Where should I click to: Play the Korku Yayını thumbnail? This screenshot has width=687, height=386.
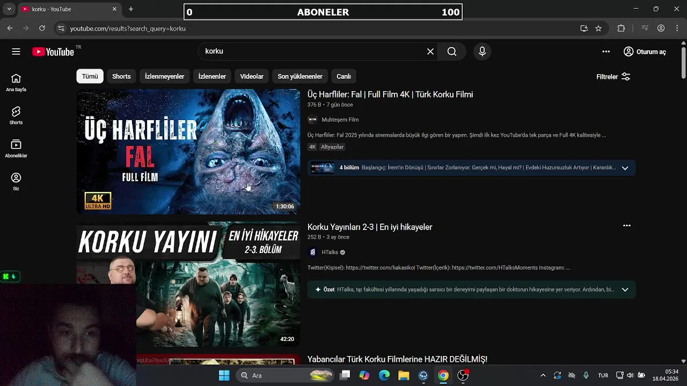point(188,284)
